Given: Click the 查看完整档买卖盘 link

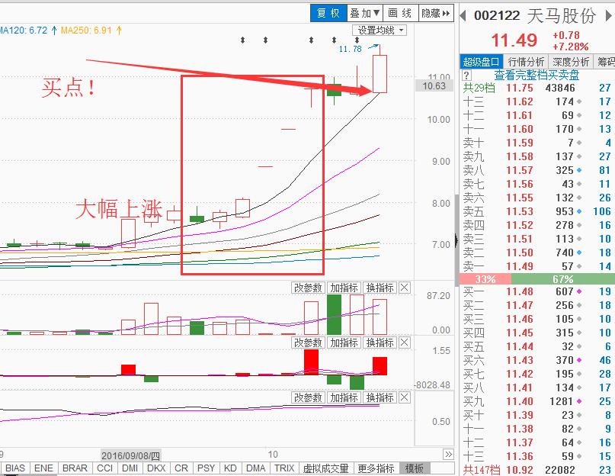Looking at the screenshot, I should pyautogui.click(x=537, y=75).
